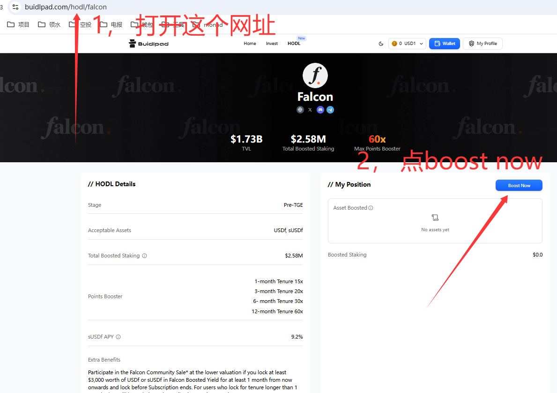Click the "9.2%" APY value
557x393 pixels.
(x=297, y=337)
